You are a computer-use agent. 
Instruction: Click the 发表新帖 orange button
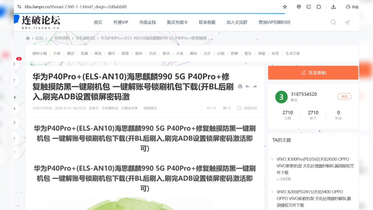(313, 73)
